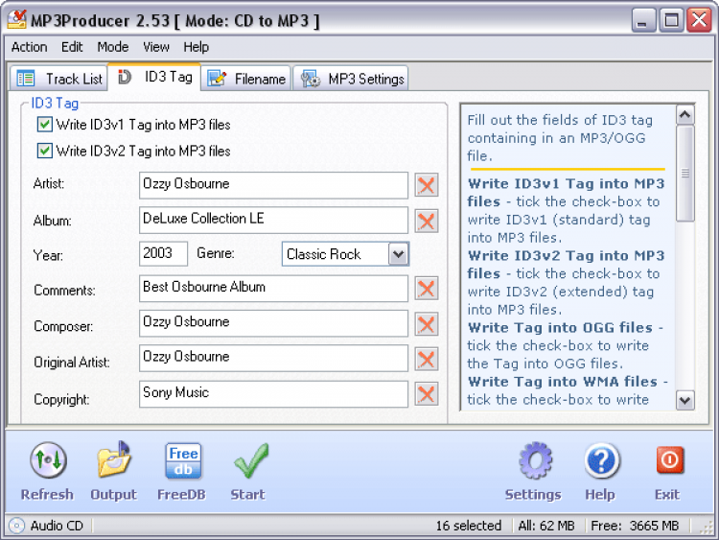Click the Audio CD disc icon in status bar
The height and width of the screenshot is (540, 719).
[16, 526]
